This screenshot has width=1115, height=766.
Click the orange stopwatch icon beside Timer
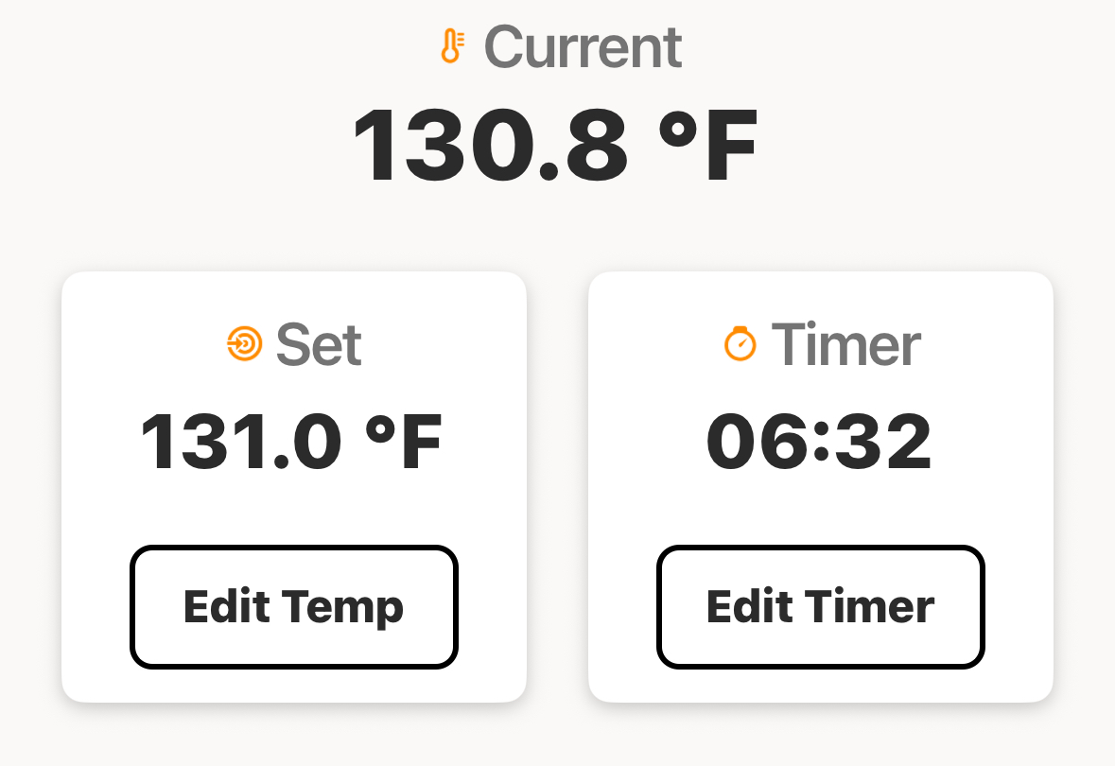coord(740,343)
